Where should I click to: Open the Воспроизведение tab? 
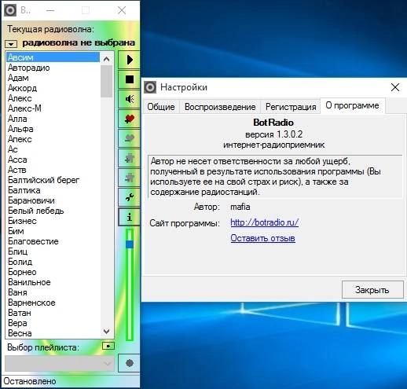pyautogui.click(x=220, y=107)
